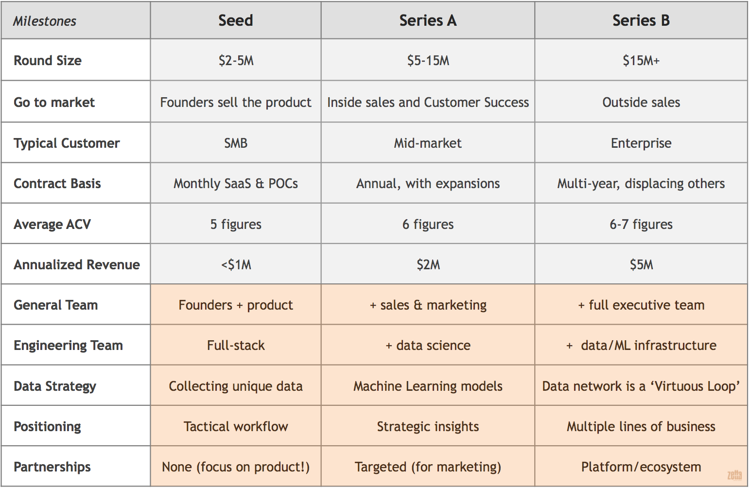Select the 'Outside sales' cell
Screen dimensions: 750x488
(x=641, y=102)
